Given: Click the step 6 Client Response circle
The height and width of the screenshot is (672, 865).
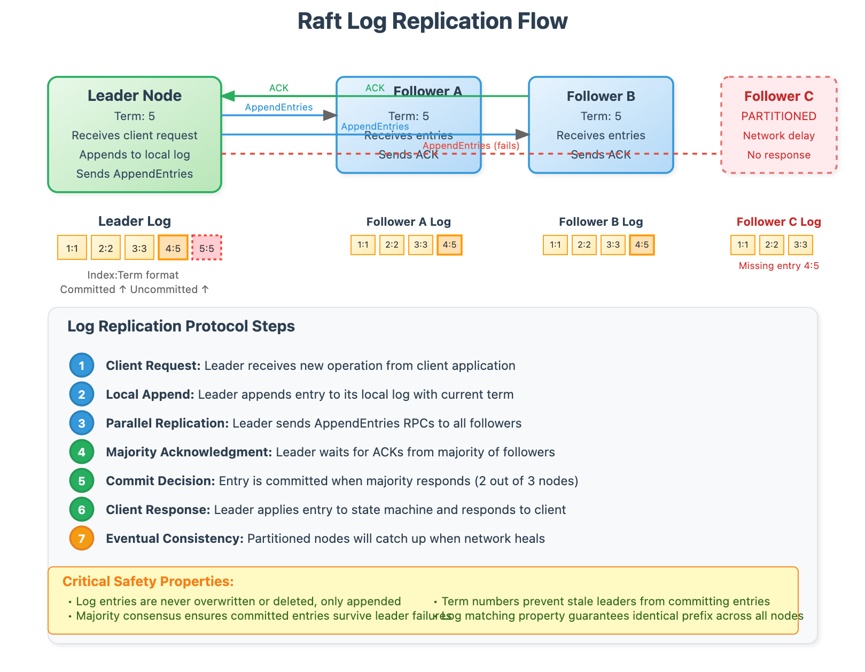Looking at the screenshot, I should [x=81, y=509].
